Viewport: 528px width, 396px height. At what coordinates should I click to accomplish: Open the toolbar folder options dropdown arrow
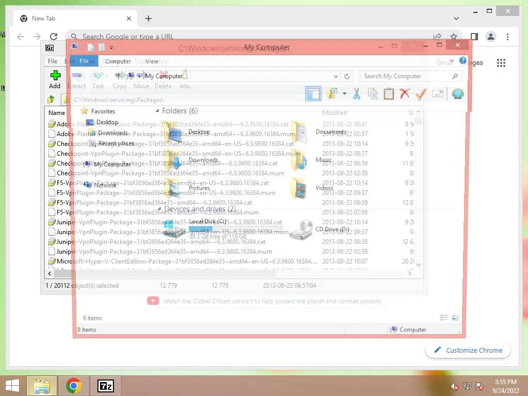click(x=344, y=94)
